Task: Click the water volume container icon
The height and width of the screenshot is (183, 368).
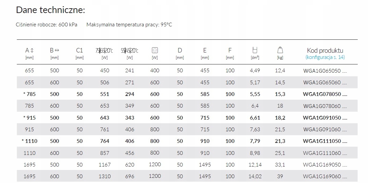Action: click(255, 50)
